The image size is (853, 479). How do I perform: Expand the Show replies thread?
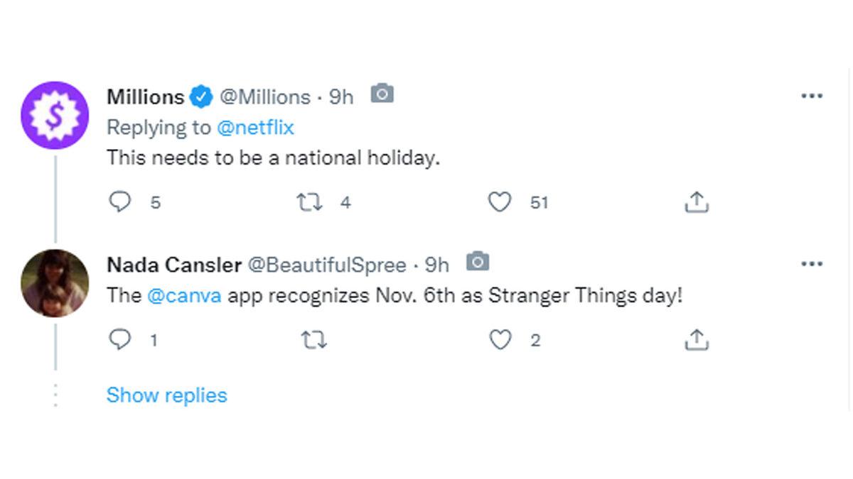tap(166, 395)
